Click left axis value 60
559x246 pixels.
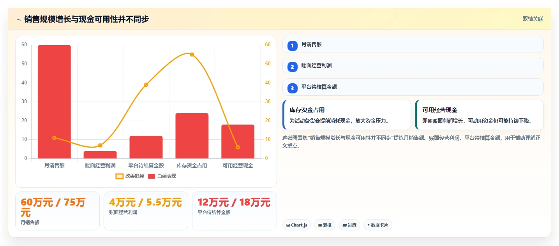24,44
